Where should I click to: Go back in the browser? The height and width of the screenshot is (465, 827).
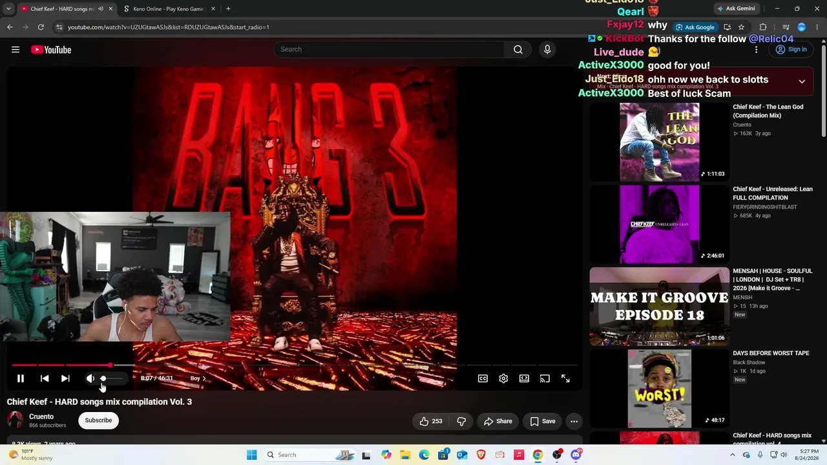10,27
